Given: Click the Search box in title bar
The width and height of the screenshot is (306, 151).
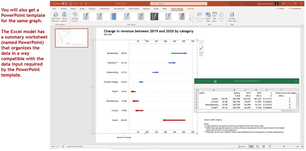Looking at the screenshot, I should tap(179, 4).
